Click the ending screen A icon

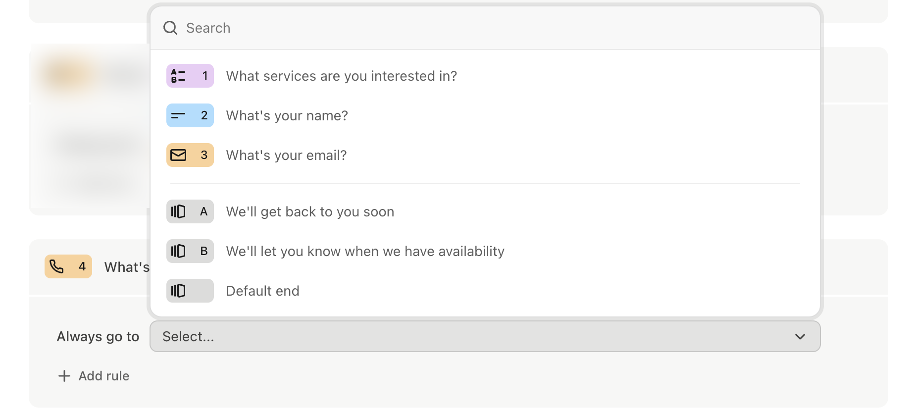178,211
